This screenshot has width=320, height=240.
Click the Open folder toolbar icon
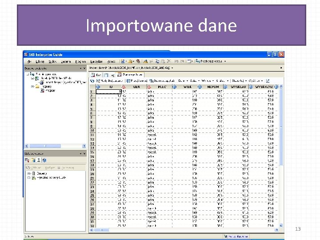130,61
